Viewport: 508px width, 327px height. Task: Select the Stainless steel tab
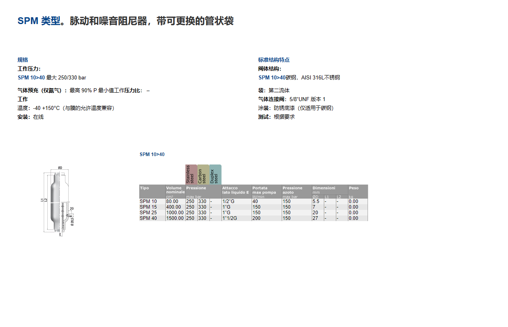coord(191,175)
